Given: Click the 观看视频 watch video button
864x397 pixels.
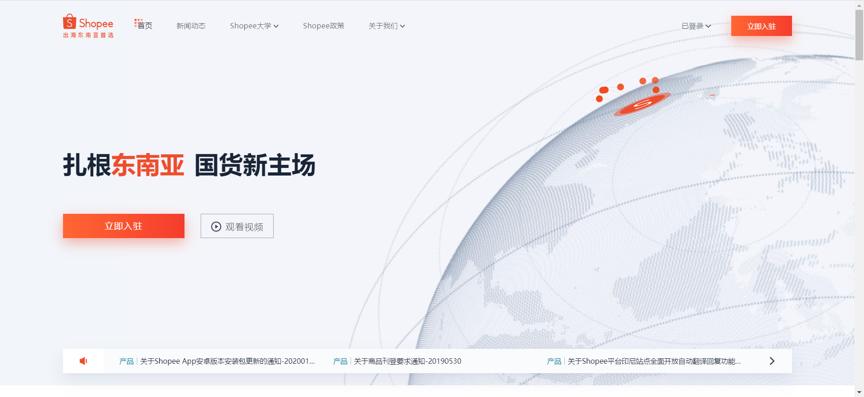Looking at the screenshot, I should [237, 226].
